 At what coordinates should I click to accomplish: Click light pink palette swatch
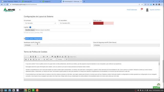pos(109,23)
